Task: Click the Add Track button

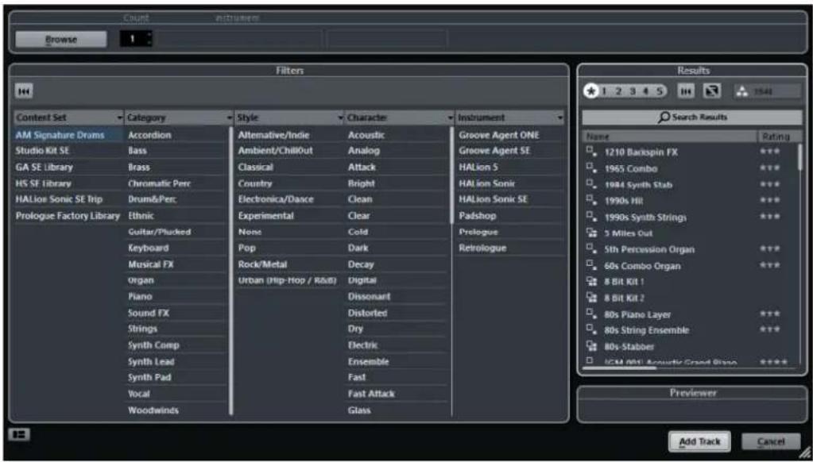Action: [x=699, y=442]
